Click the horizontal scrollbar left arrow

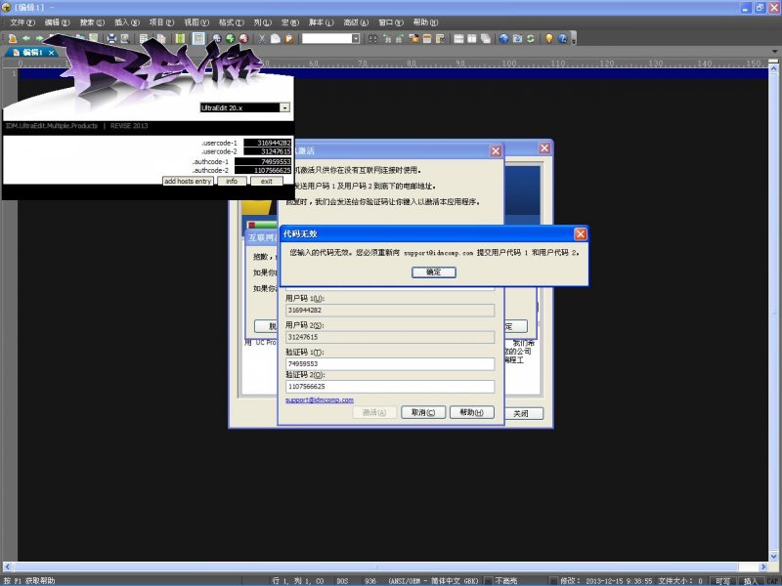[x=7, y=566]
